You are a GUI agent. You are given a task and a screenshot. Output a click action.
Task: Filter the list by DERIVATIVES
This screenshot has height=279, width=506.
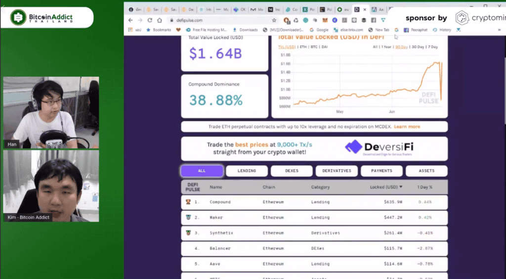[337, 171]
